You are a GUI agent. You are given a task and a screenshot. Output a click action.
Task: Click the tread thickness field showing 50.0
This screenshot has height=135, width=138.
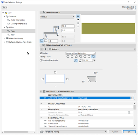[x=68, y=26]
